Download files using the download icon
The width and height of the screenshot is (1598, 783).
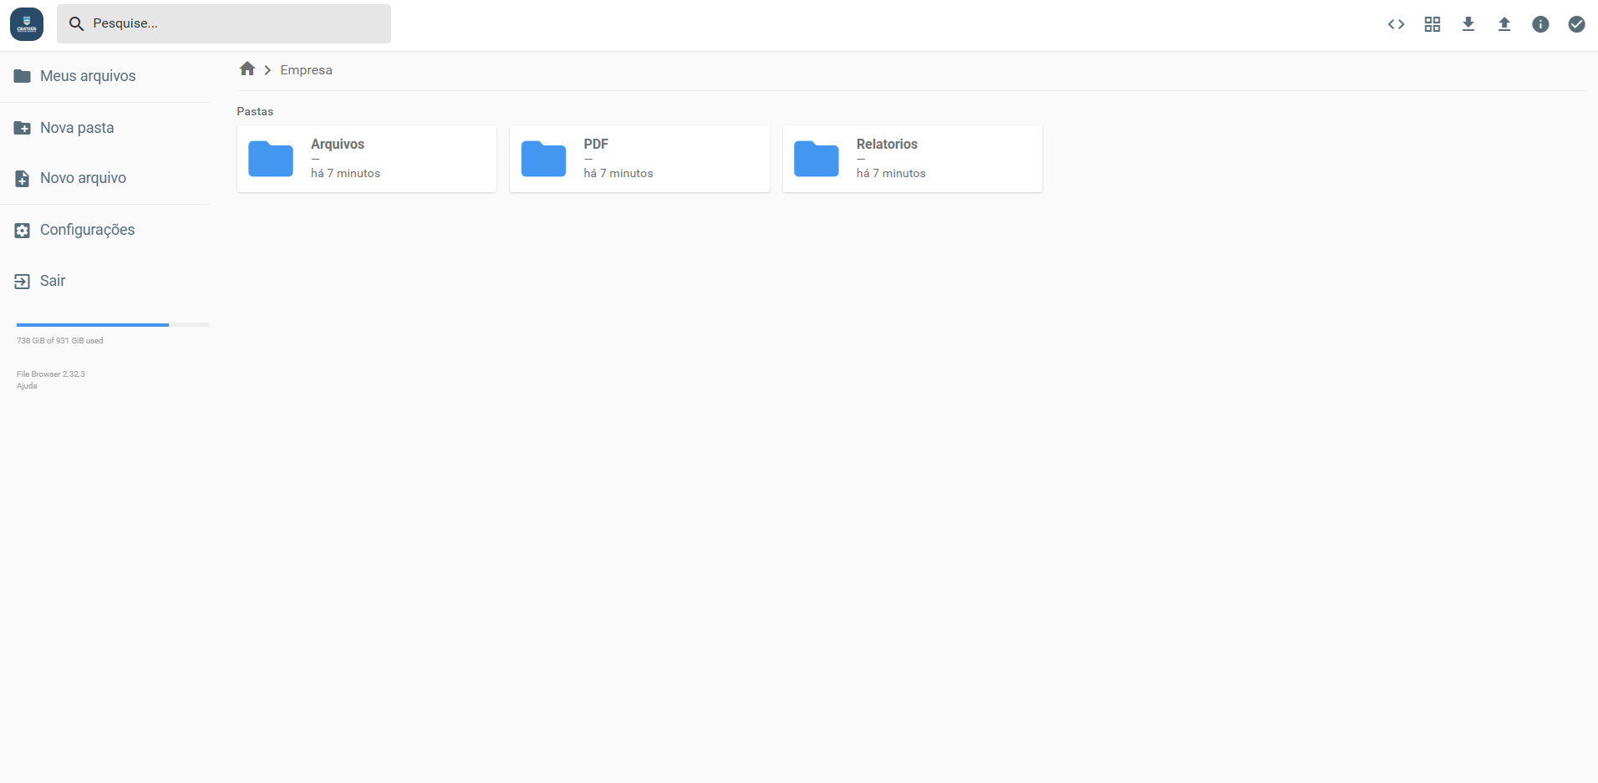(x=1468, y=23)
